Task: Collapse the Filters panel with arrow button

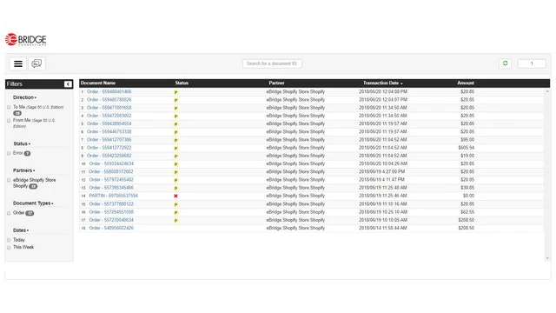Action: click(68, 84)
